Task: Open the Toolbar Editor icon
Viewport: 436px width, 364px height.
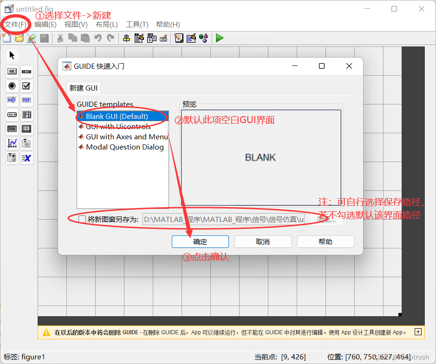Action: click(x=164, y=38)
